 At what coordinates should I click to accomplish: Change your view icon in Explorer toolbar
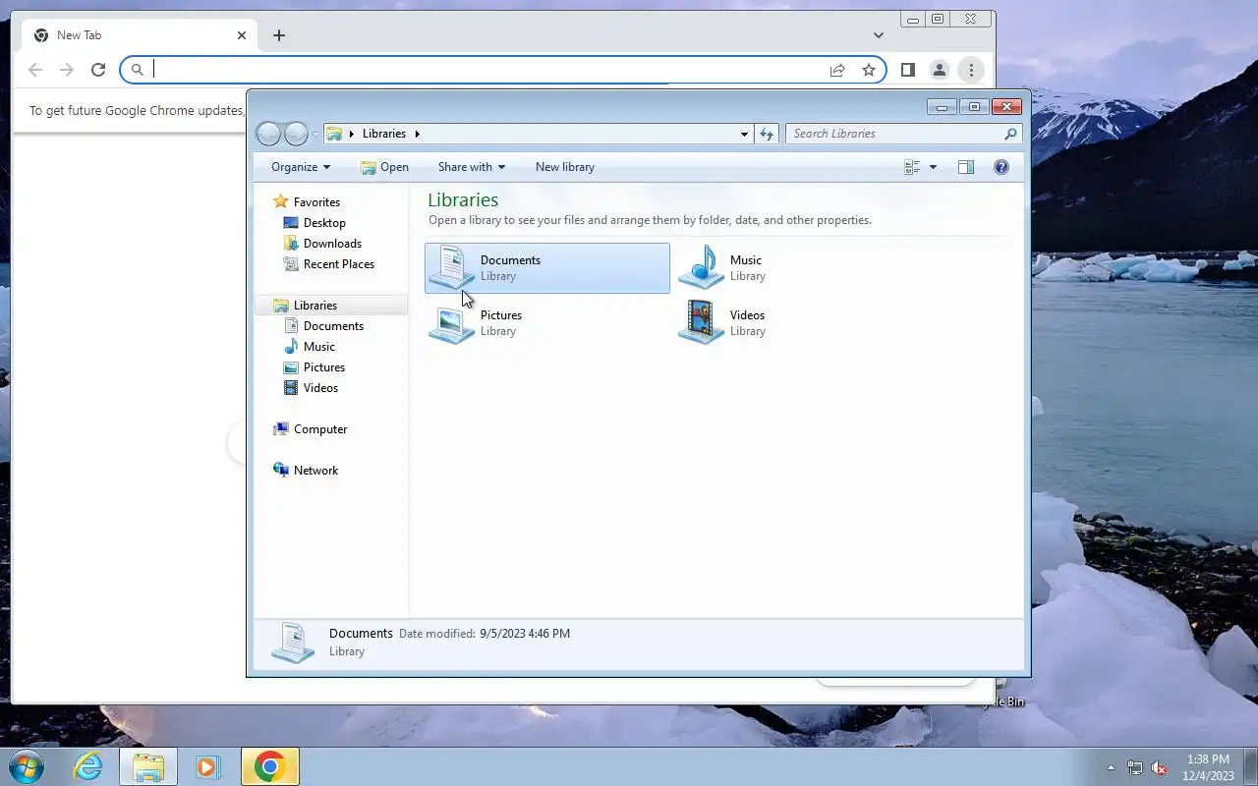pyautogui.click(x=912, y=167)
